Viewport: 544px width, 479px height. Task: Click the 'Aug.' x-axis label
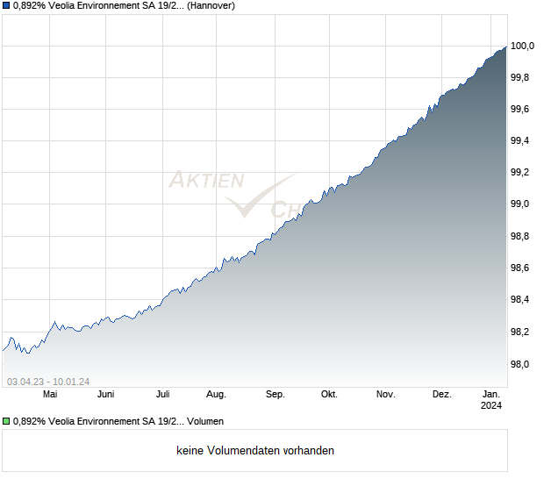click(x=216, y=395)
